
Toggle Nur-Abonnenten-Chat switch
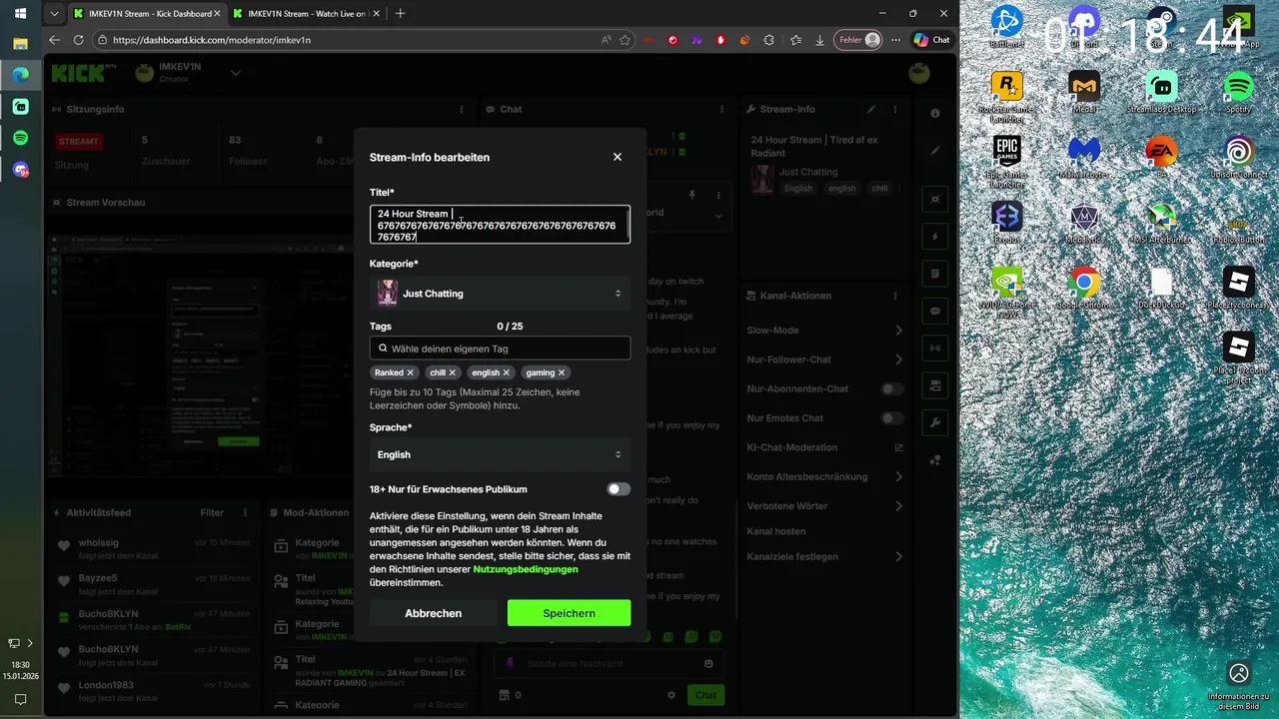tap(892, 388)
